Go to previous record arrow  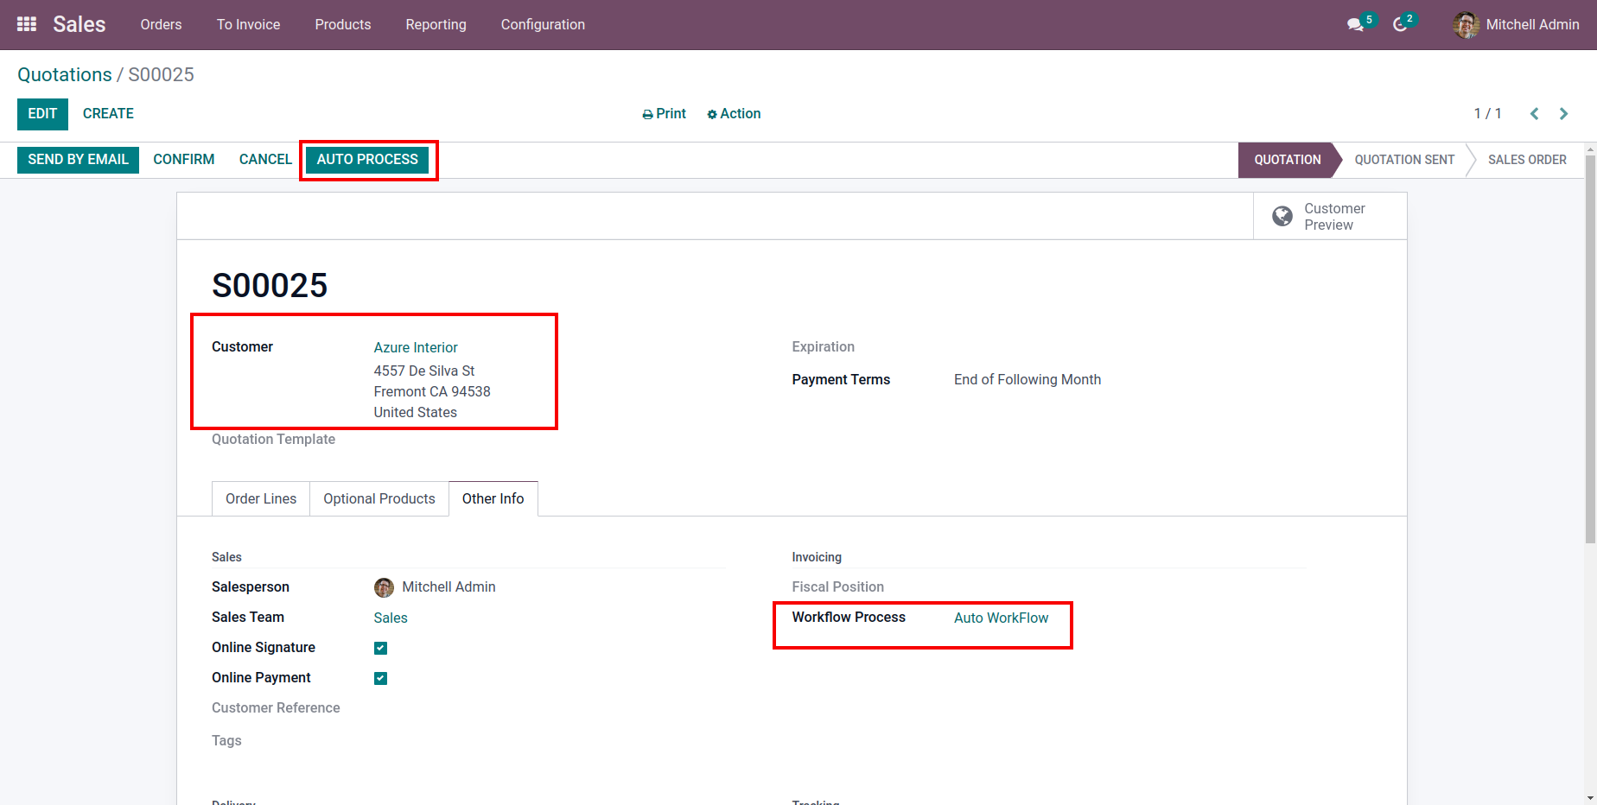tap(1534, 114)
